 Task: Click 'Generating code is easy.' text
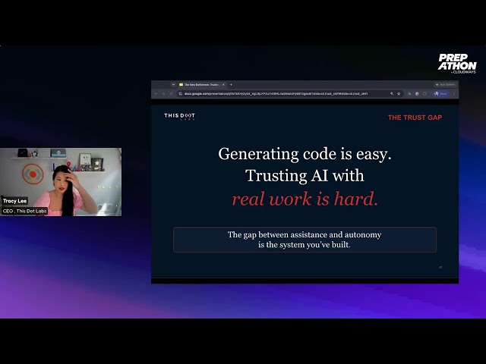point(305,154)
